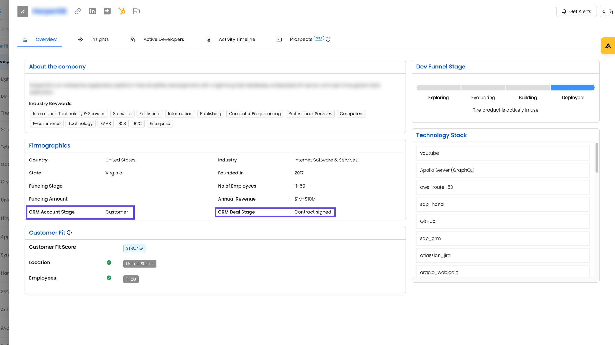Click Customer Fit info icon

pos(69,233)
